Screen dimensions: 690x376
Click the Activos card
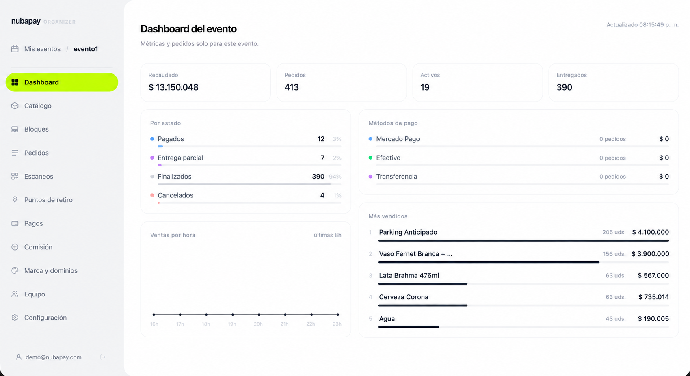pyautogui.click(x=478, y=82)
